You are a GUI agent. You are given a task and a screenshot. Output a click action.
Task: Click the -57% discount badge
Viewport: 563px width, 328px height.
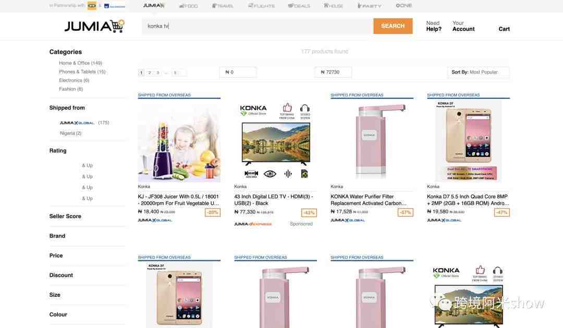(406, 212)
